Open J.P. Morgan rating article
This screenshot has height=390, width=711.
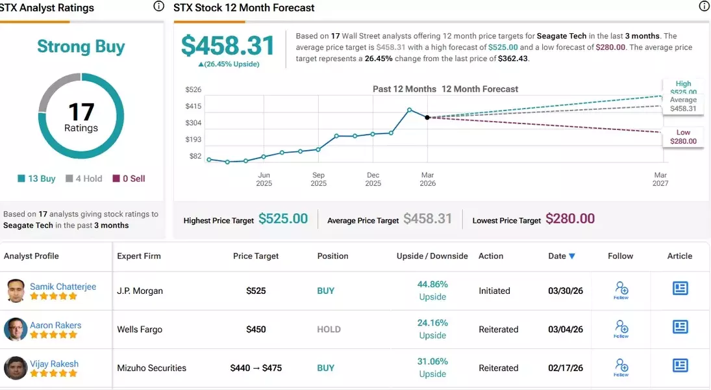(680, 288)
